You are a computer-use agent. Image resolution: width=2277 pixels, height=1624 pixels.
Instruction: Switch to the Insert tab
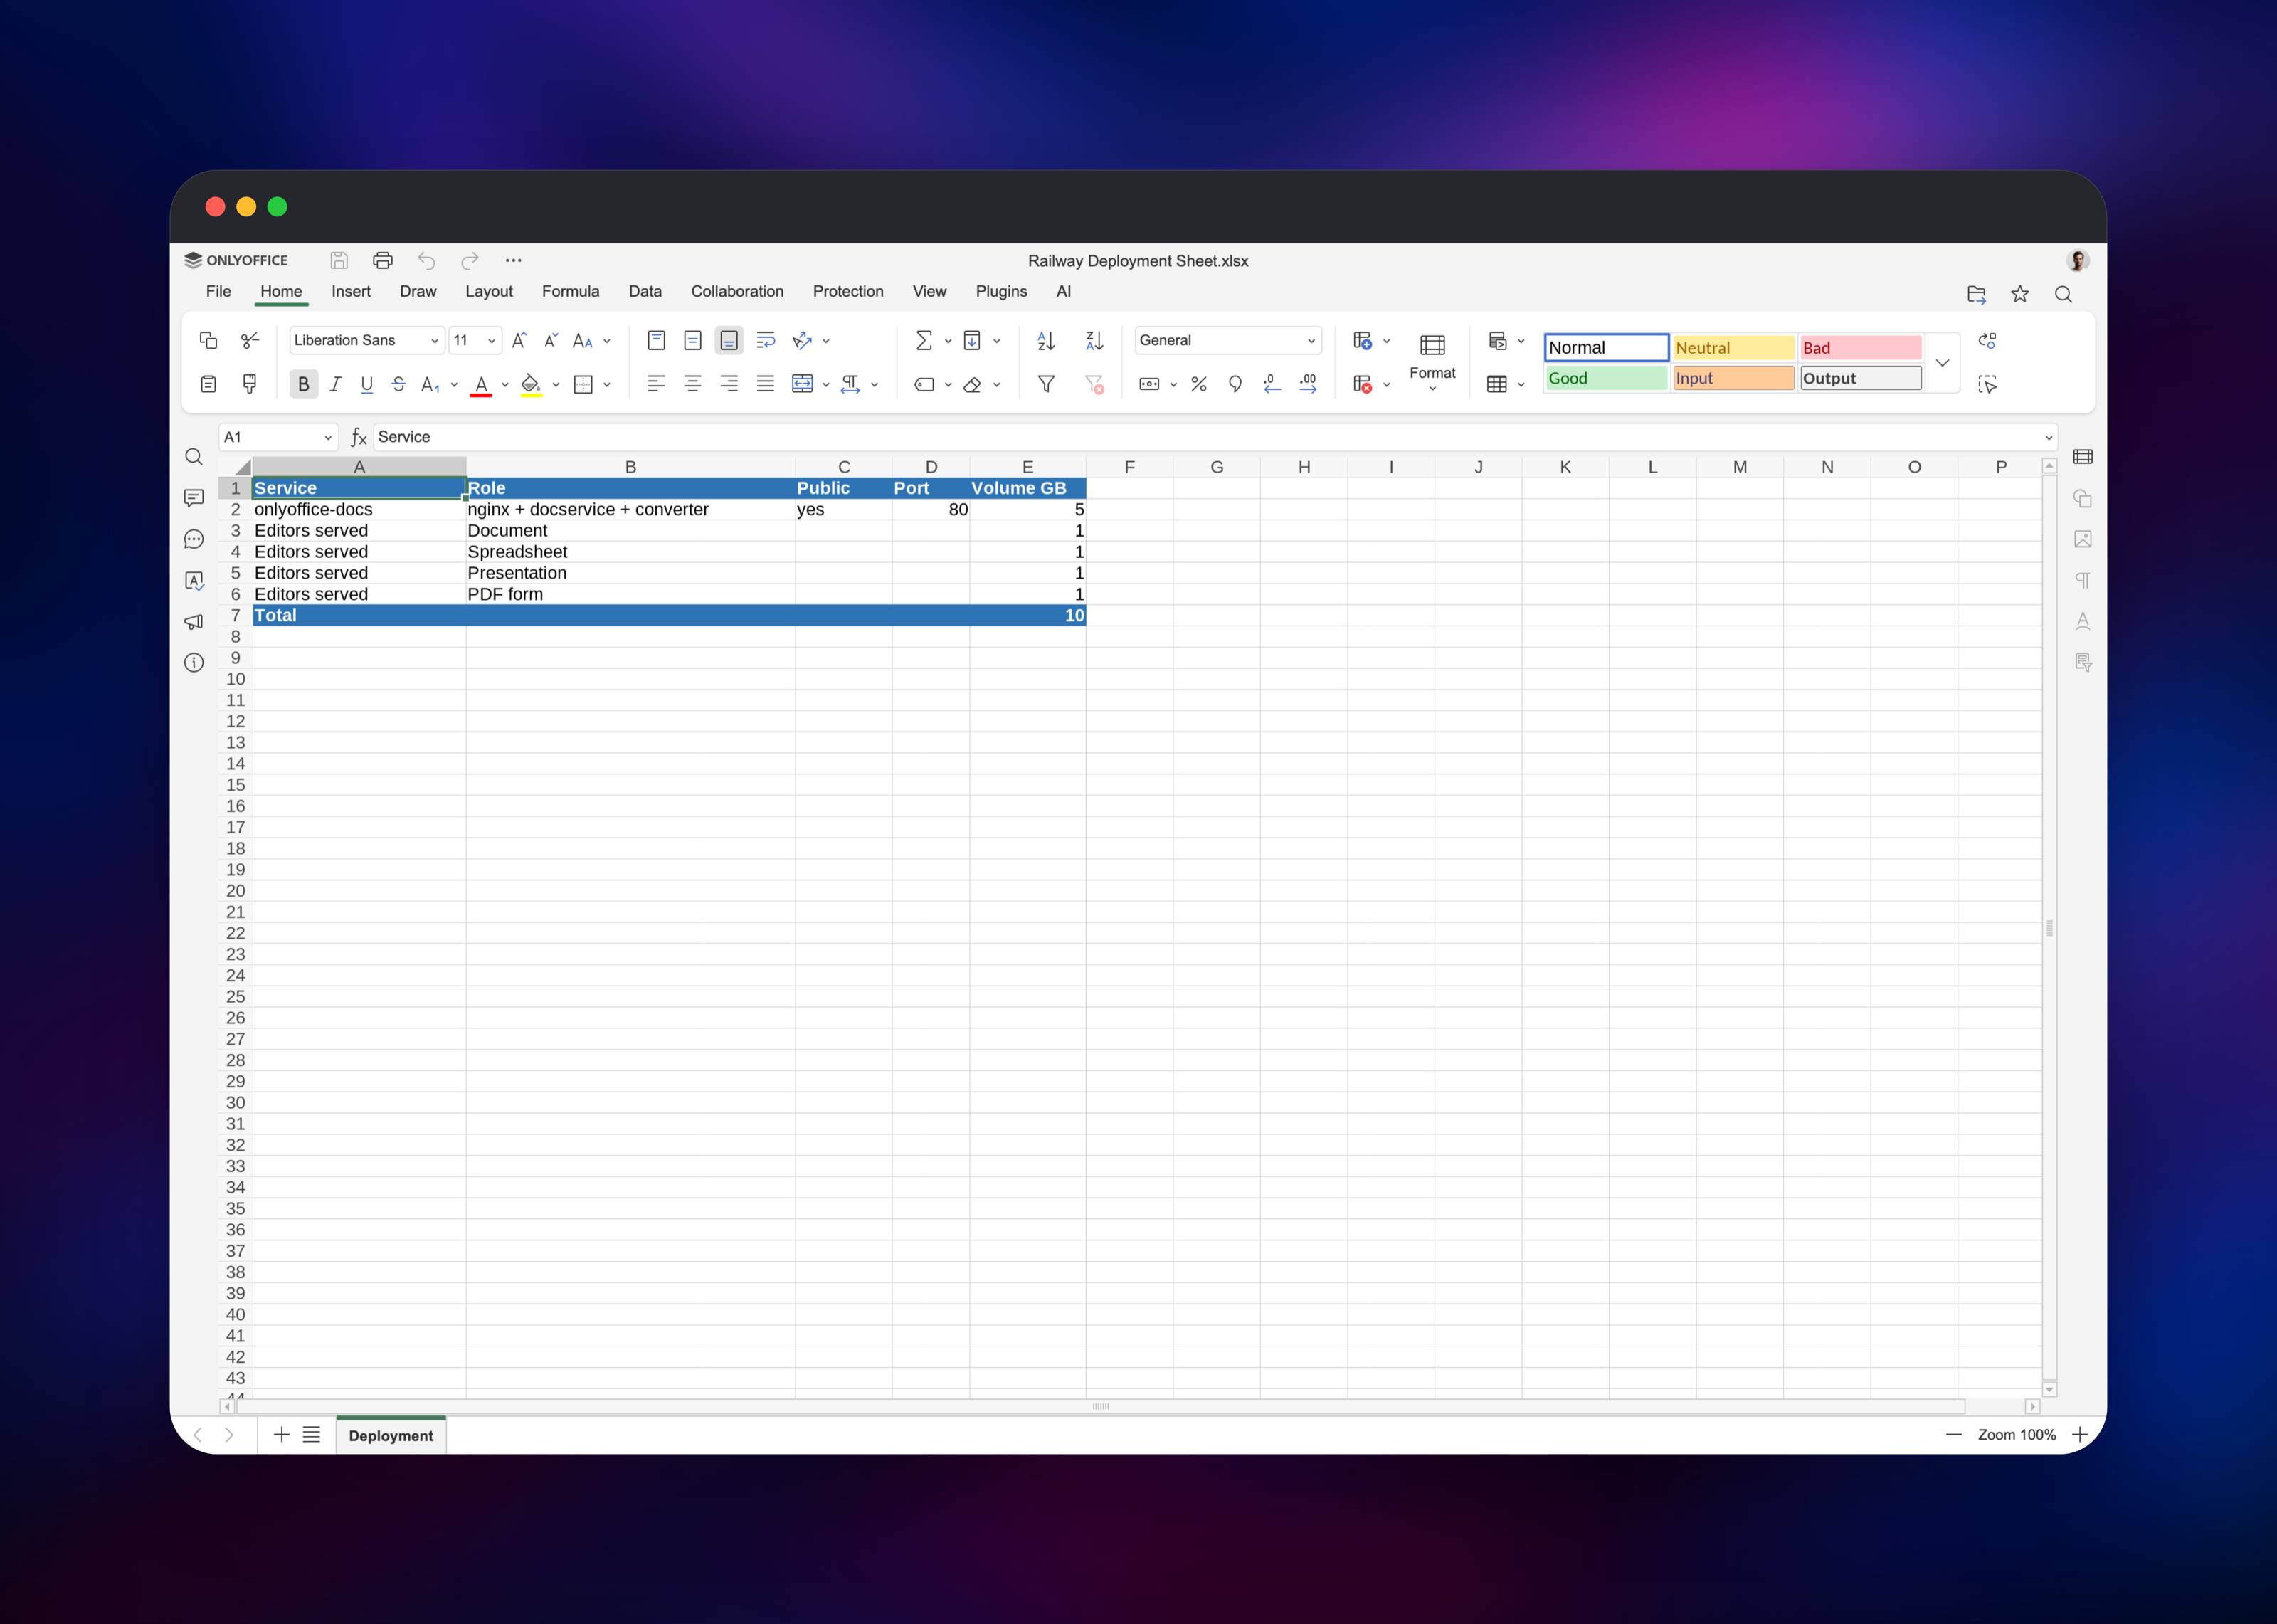[x=351, y=291]
